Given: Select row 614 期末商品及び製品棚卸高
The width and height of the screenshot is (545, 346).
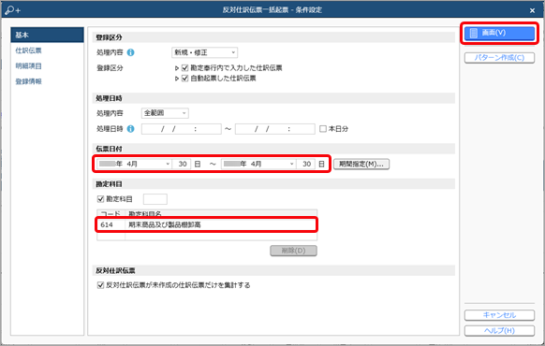Looking at the screenshot, I should pyautogui.click(x=207, y=224).
